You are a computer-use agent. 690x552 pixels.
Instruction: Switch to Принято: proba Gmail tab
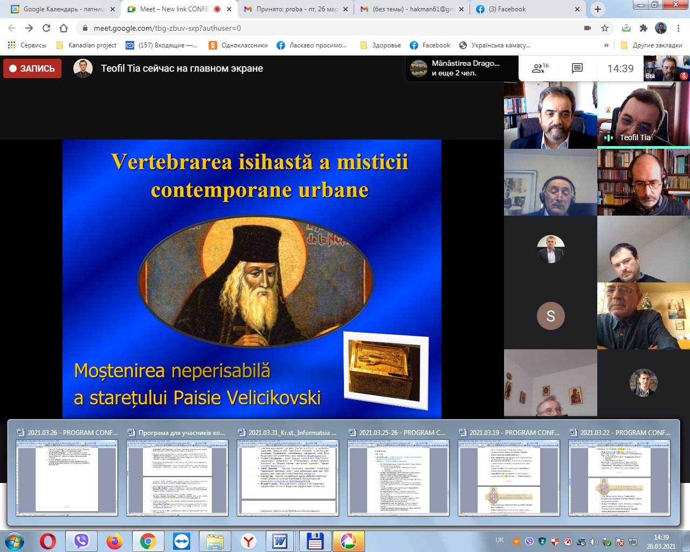(295, 9)
